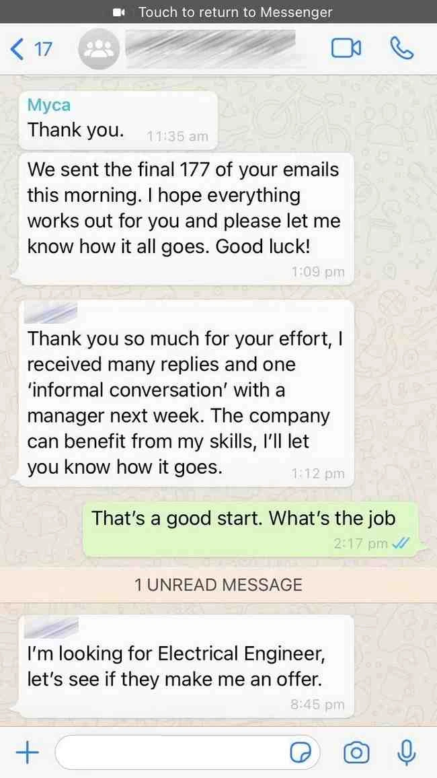Open the camera from the bottom bar
The image size is (437, 778).
(x=356, y=752)
